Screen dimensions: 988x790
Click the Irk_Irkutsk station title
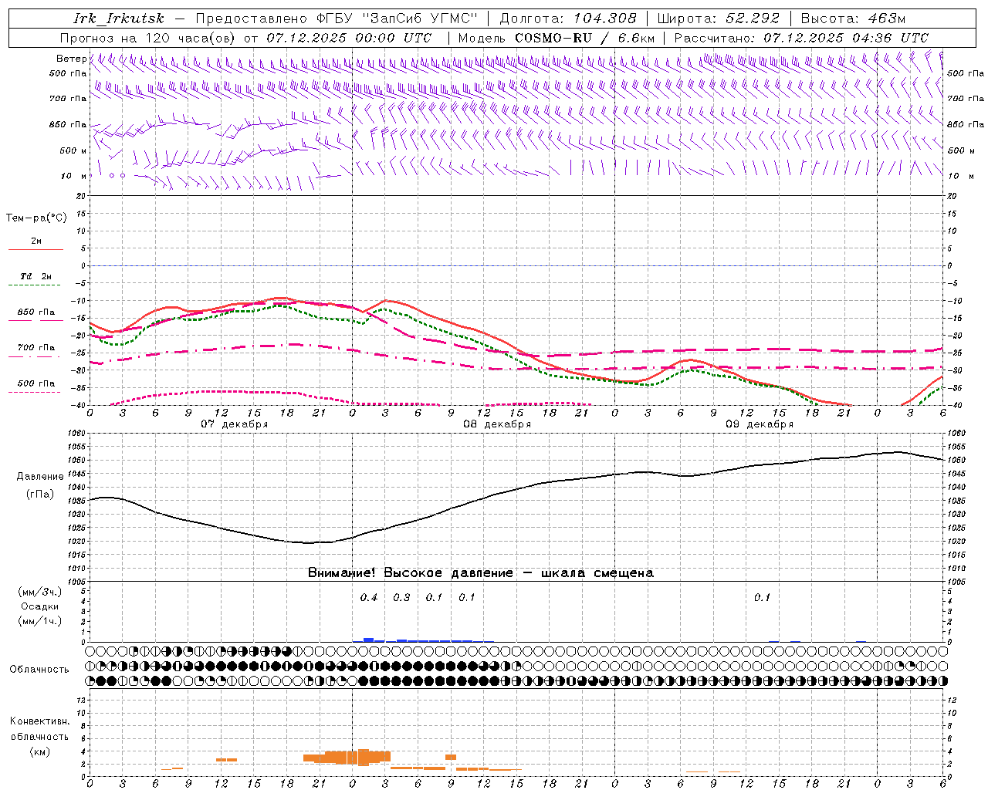119,19
